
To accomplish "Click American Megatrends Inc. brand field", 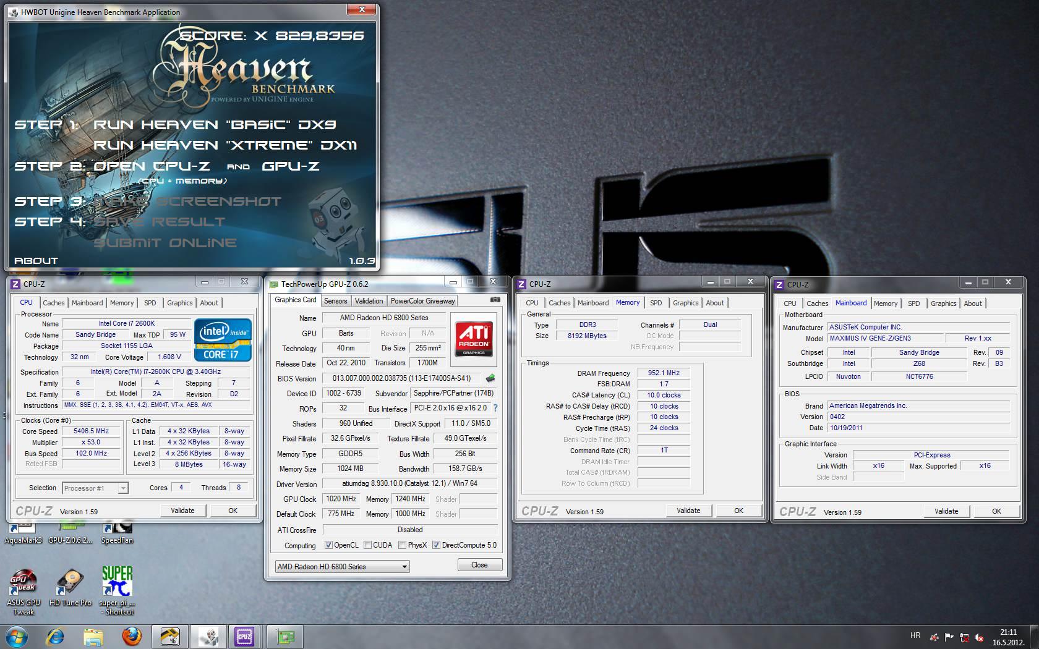I will 918,406.
